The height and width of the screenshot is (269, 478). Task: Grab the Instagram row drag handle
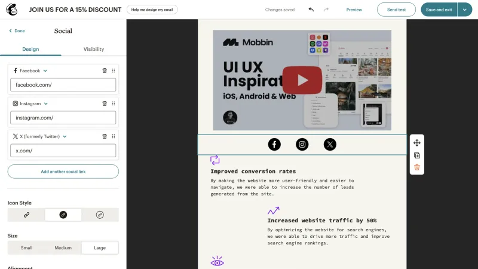114,103
